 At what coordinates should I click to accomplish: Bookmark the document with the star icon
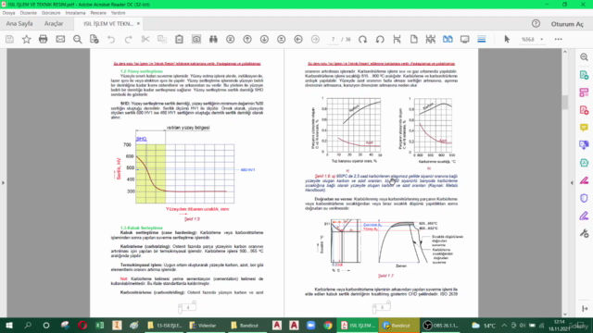click(26, 39)
